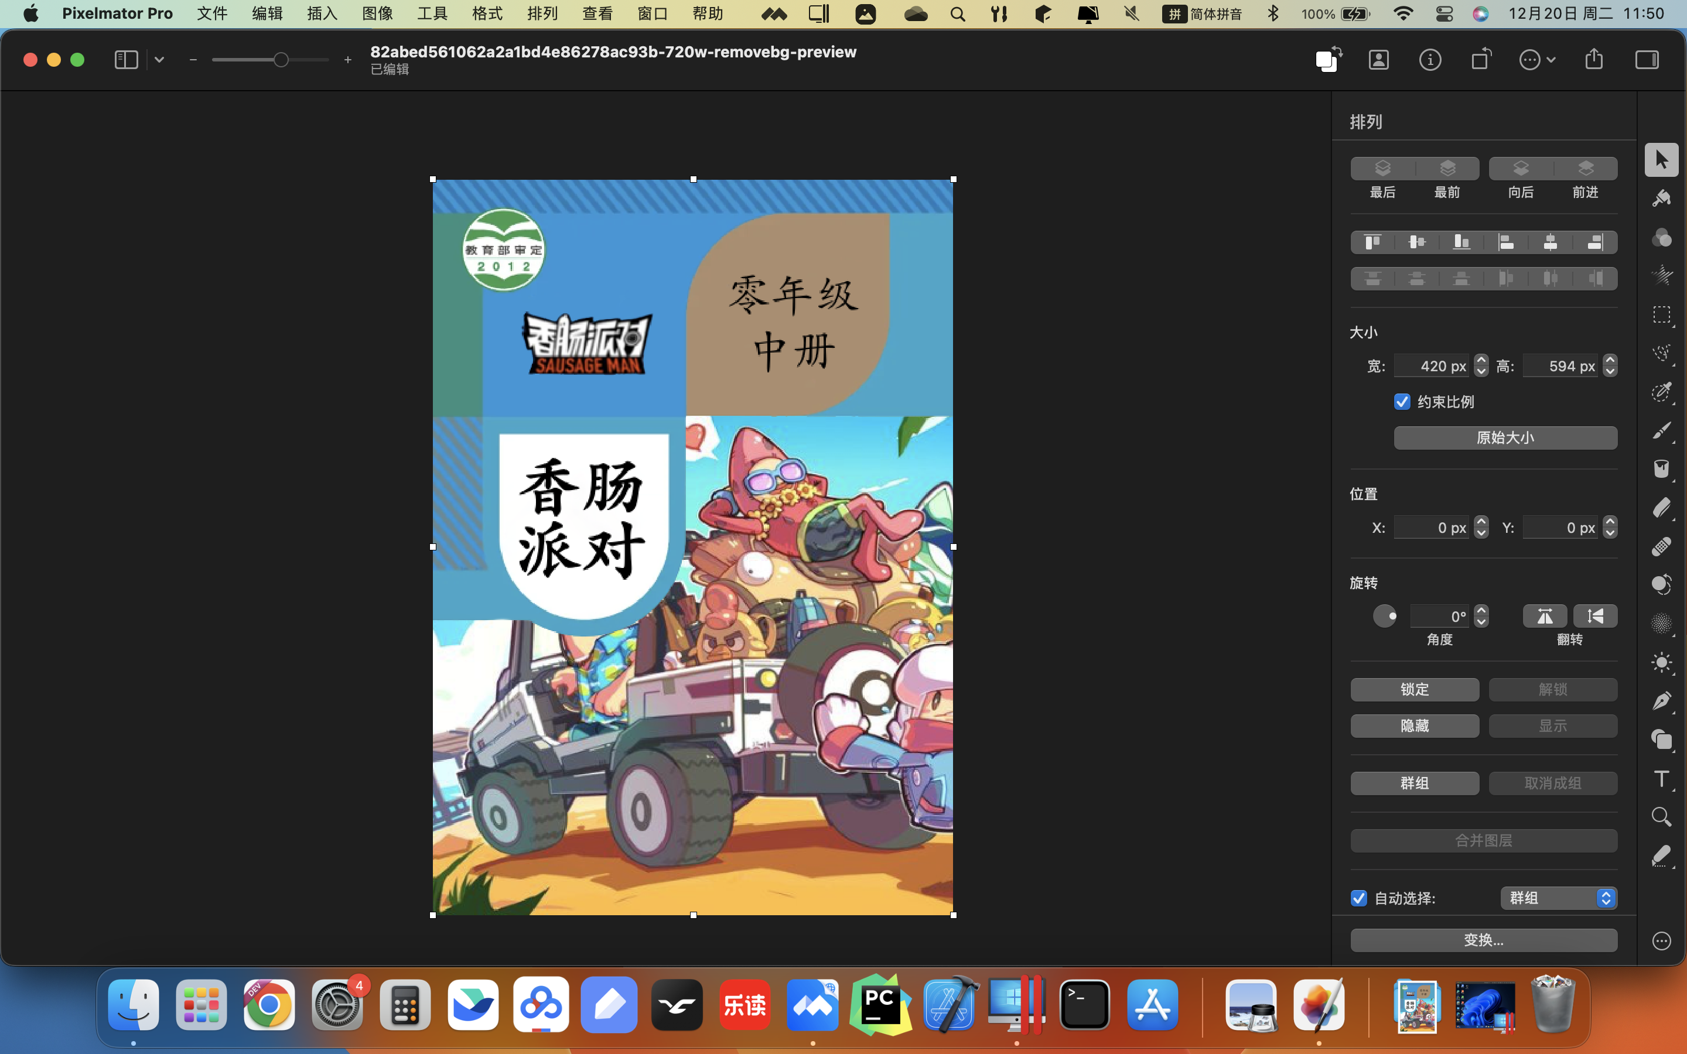The height and width of the screenshot is (1054, 1687).
Task: Click the crop rotate icon in the toolbar
Action: (x=1481, y=59)
